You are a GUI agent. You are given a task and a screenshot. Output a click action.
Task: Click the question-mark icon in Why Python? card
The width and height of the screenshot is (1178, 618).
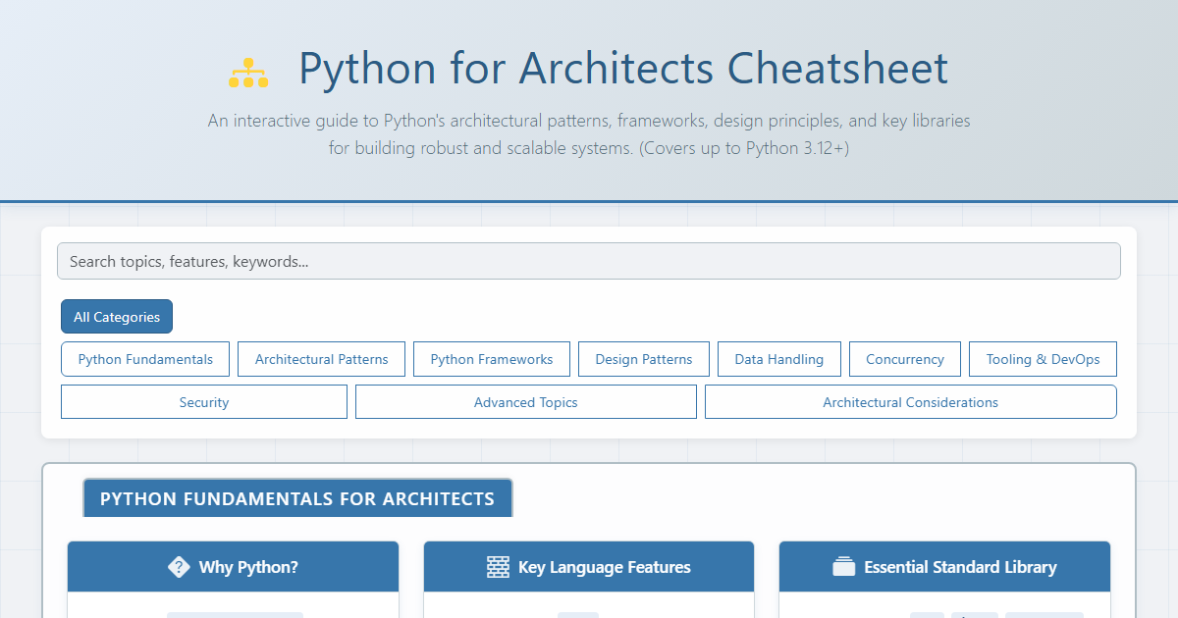click(x=179, y=567)
